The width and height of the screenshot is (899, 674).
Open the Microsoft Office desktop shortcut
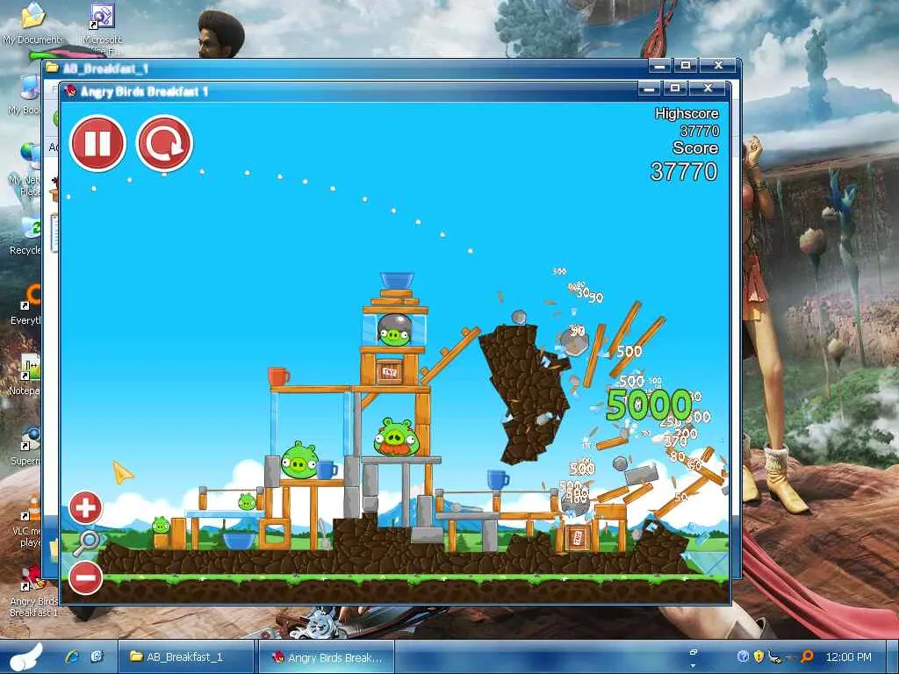102,29
